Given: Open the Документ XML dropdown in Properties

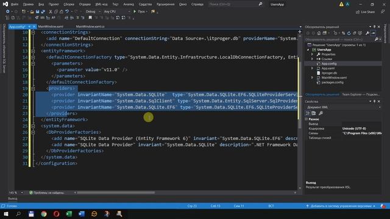Looking at the screenshot, I should point(343,107).
